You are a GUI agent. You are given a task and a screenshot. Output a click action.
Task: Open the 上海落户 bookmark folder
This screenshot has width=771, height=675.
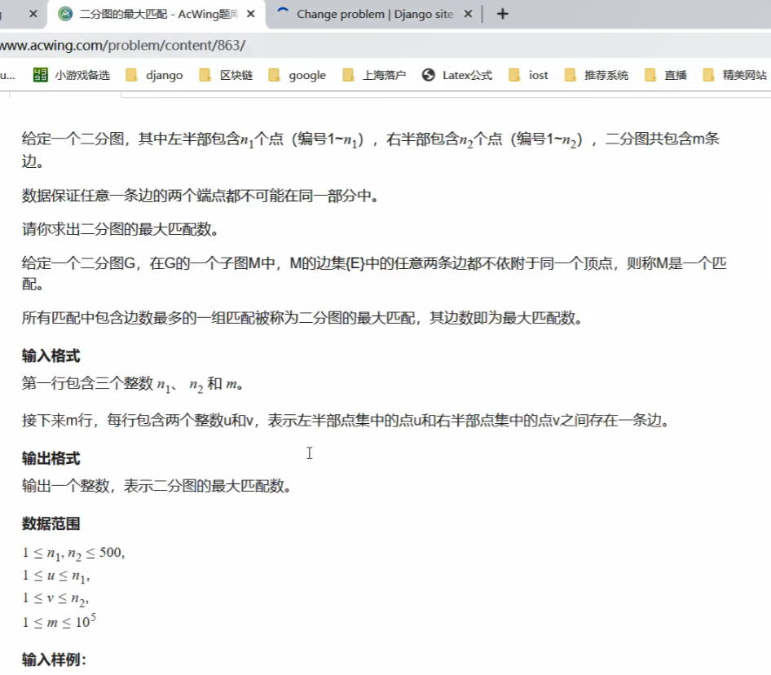pyautogui.click(x=374, y=75)
